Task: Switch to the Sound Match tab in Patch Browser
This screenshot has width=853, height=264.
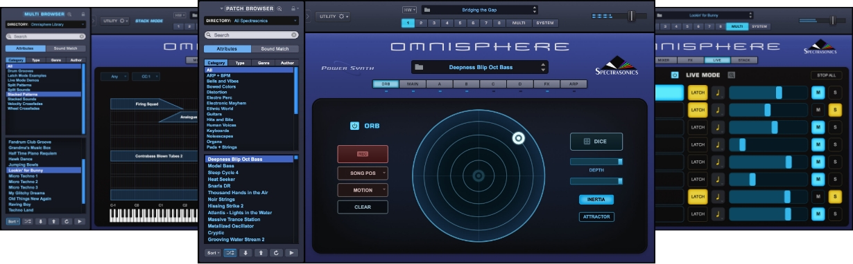Action: point(275,49)
